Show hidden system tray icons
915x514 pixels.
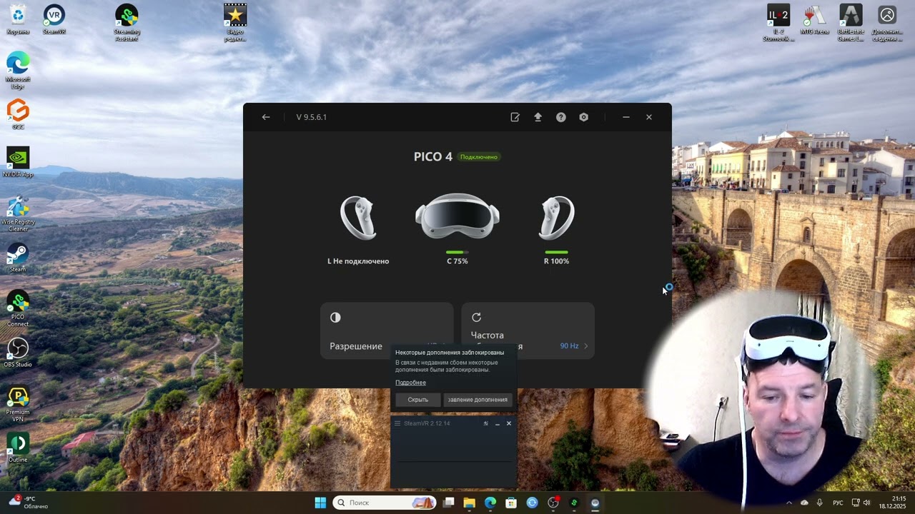click(x=789, y=503)
